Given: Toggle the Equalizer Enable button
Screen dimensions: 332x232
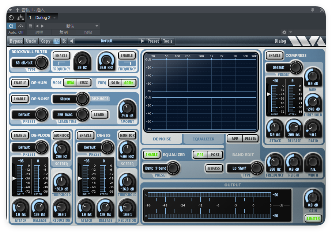Looking at the screenshot, I should [x=152, y=155].
